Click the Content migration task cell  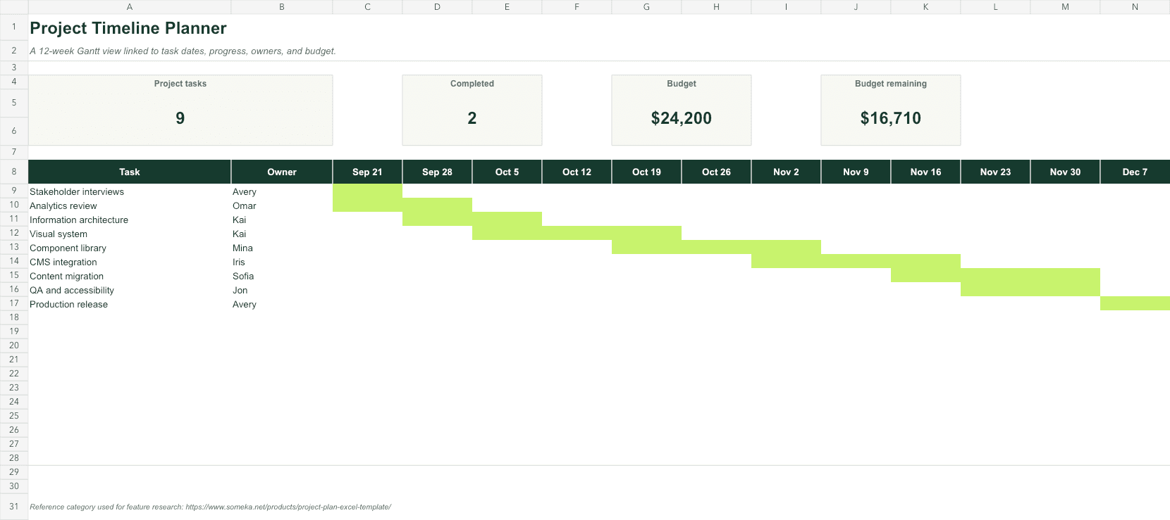point(130,276)
